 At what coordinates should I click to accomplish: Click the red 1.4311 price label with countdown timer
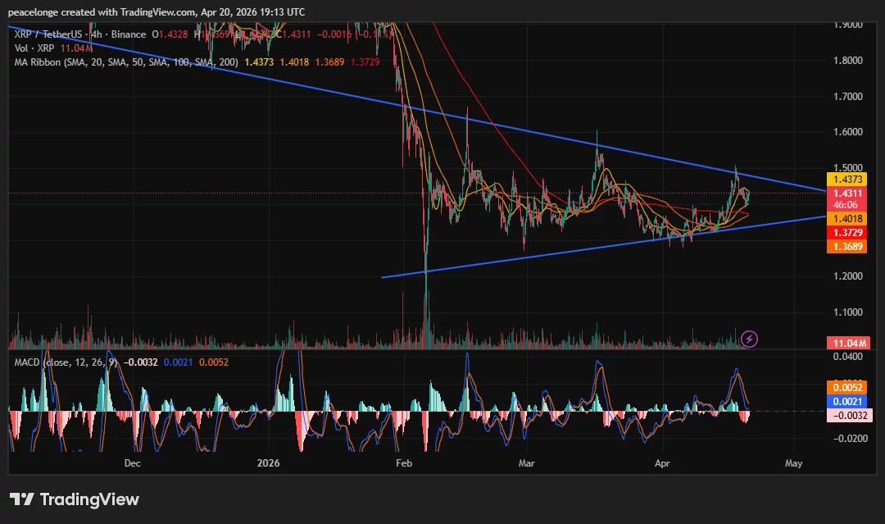click(848, 197)
